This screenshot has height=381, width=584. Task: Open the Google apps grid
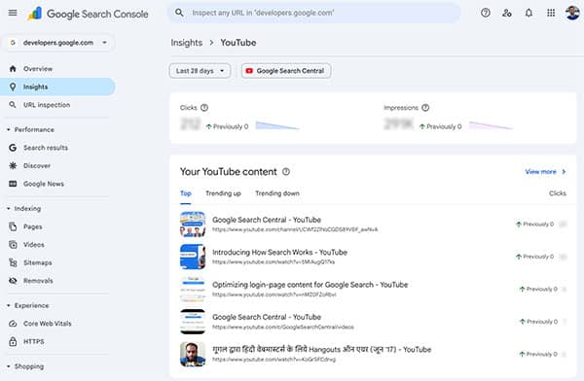551,13
